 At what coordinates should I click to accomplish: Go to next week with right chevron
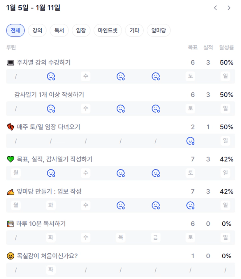[229, 8]
